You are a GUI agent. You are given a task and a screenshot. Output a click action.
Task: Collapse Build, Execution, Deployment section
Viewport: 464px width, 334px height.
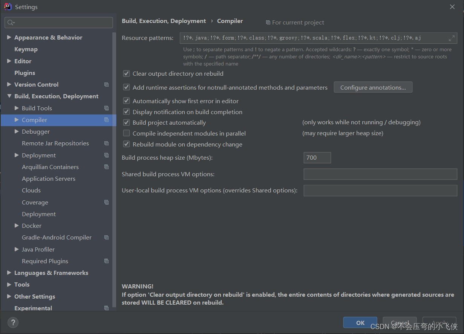pyautogui.click(x=9, y=96)
